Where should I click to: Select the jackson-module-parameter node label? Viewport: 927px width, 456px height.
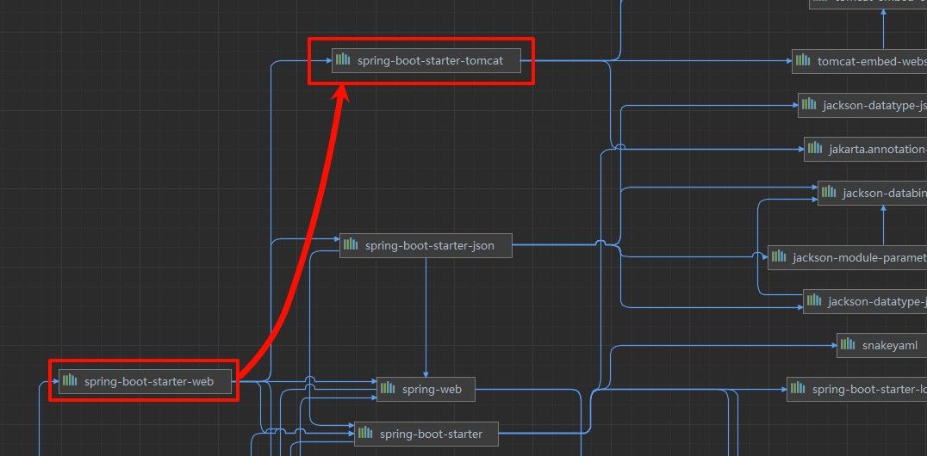pos(858,257)
